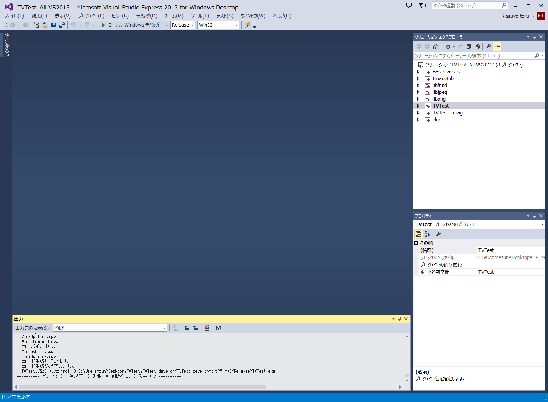Click Output vertical scrollbar down arrow

click(407, 380)
